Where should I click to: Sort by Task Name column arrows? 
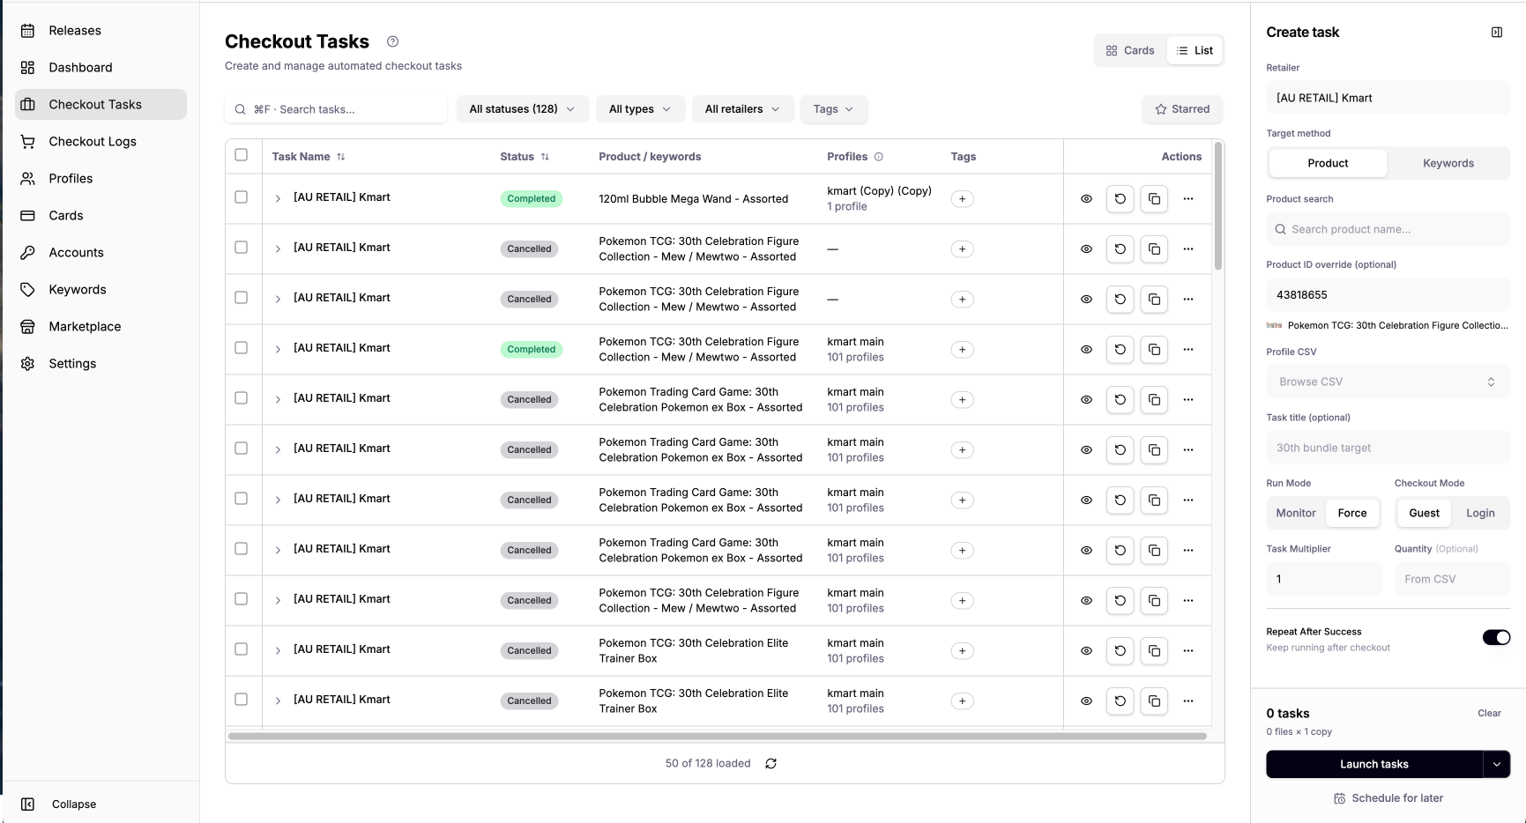click(x=341, y=157)
